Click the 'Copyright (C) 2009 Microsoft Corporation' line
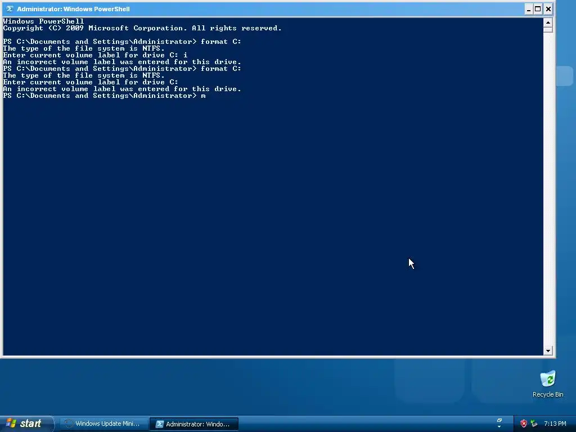 click(x=142, y=28)
